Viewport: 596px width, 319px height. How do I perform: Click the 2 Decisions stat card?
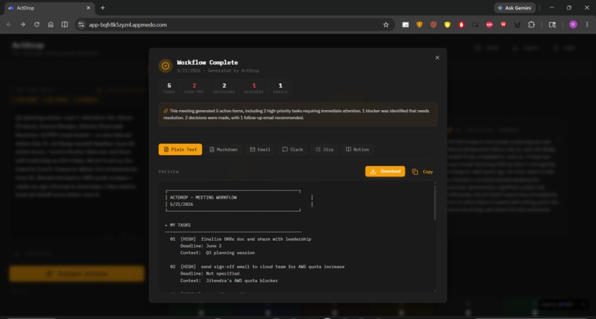[x=224, y=88]
